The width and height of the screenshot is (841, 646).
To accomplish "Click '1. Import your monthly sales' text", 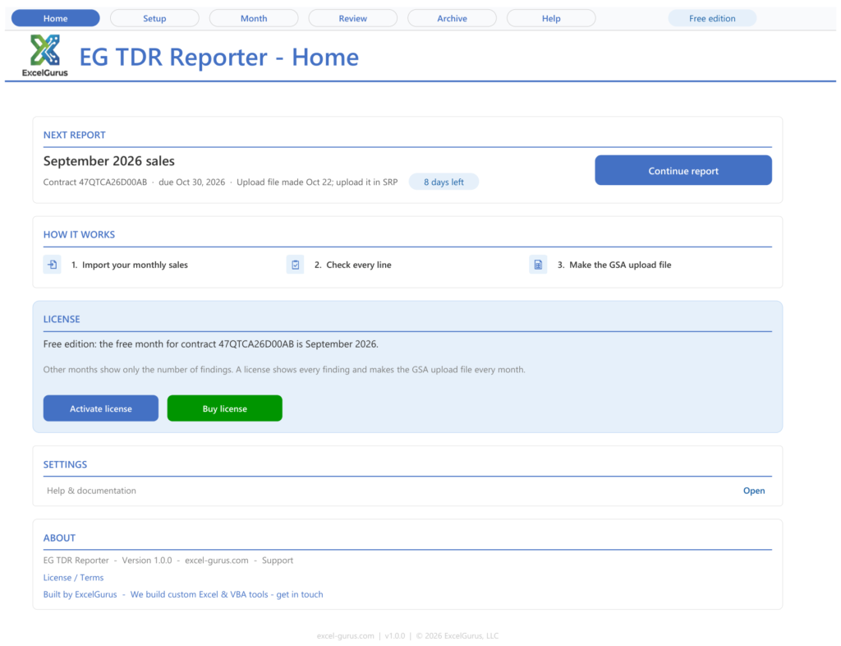I will click(130, 265).
